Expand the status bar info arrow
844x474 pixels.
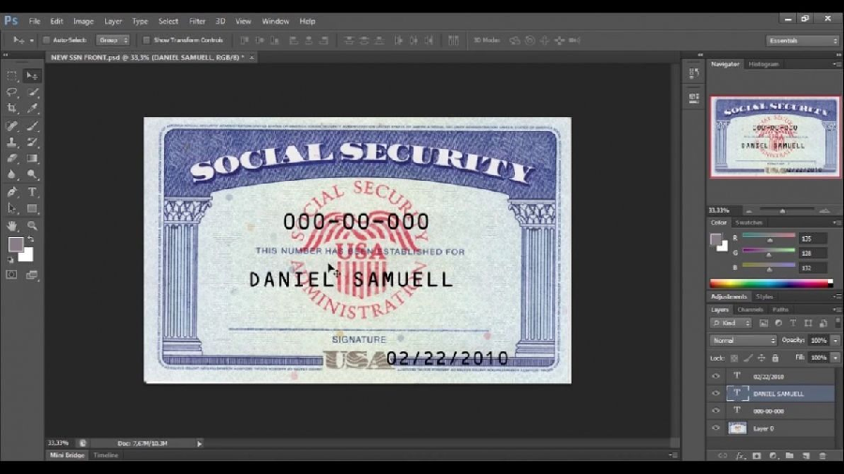[x=199, y=443]
